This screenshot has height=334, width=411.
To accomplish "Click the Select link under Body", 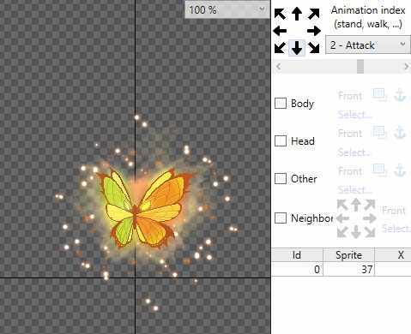I will (x=354, y=115).
